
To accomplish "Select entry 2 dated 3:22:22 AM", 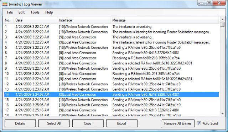I will (112, 32).
